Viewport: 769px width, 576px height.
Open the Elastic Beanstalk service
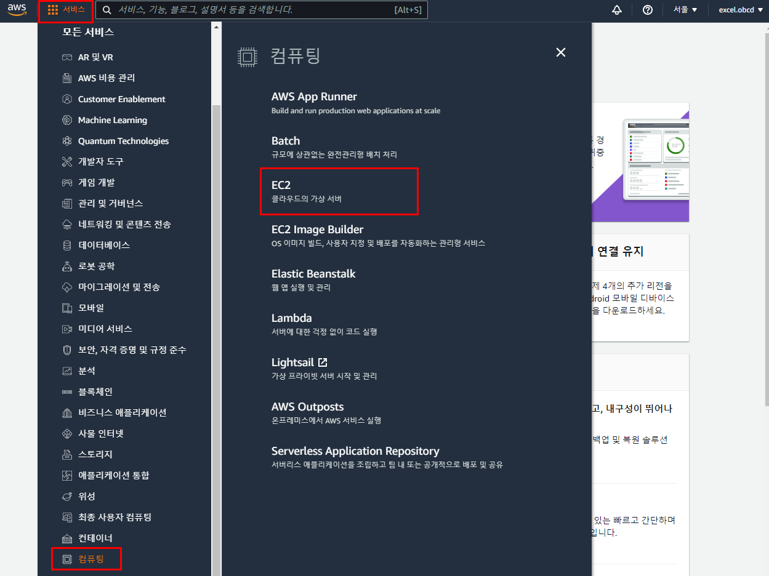tap(313, 274)
